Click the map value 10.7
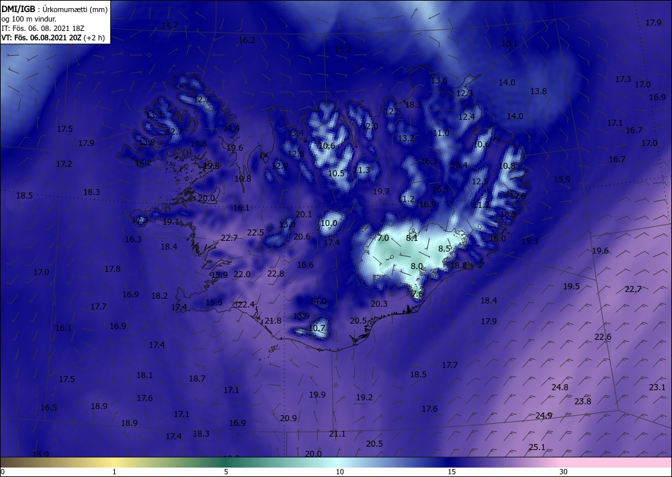The width and height of the screenshot is (672, 477). click(317, 328)
